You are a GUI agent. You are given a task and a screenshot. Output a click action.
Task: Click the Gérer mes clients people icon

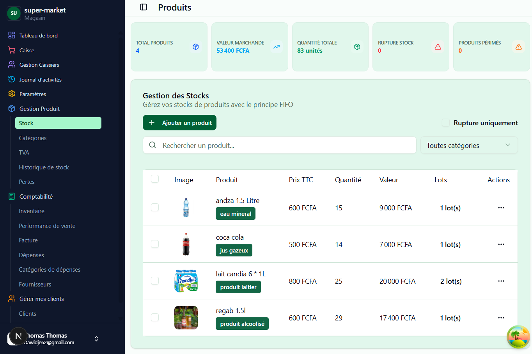(x=11, y=299)
